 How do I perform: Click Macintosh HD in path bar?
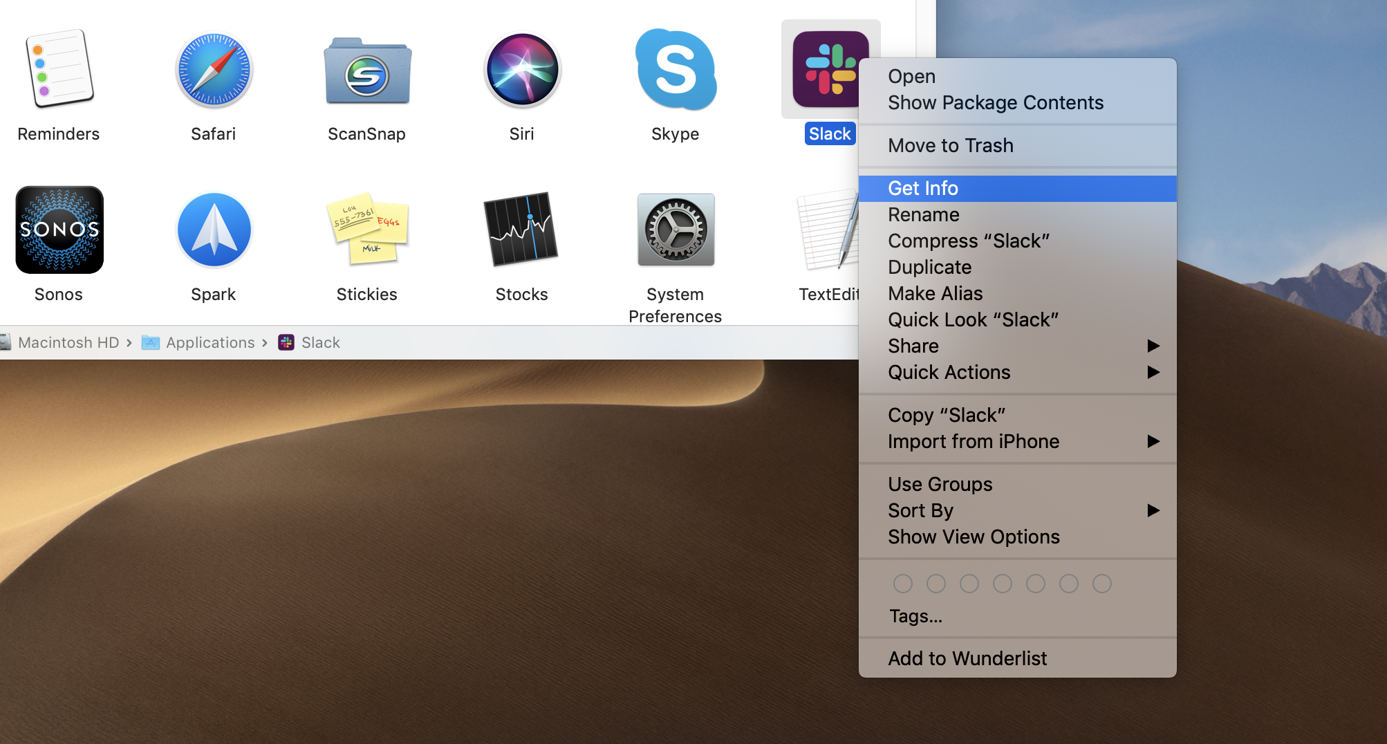click(x=68, y=342)
